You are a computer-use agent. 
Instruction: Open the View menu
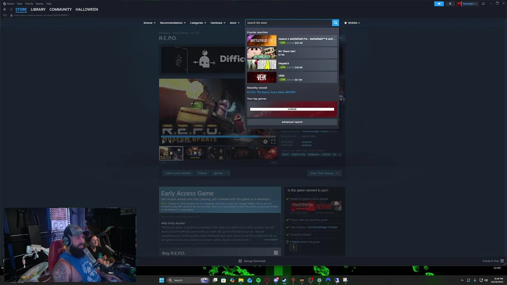click(19, 4)
